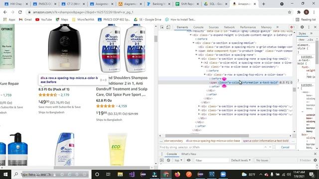Open File Explorer from the taskbar
Viewport: 319px width, 179px height.
tap(120, 175)
